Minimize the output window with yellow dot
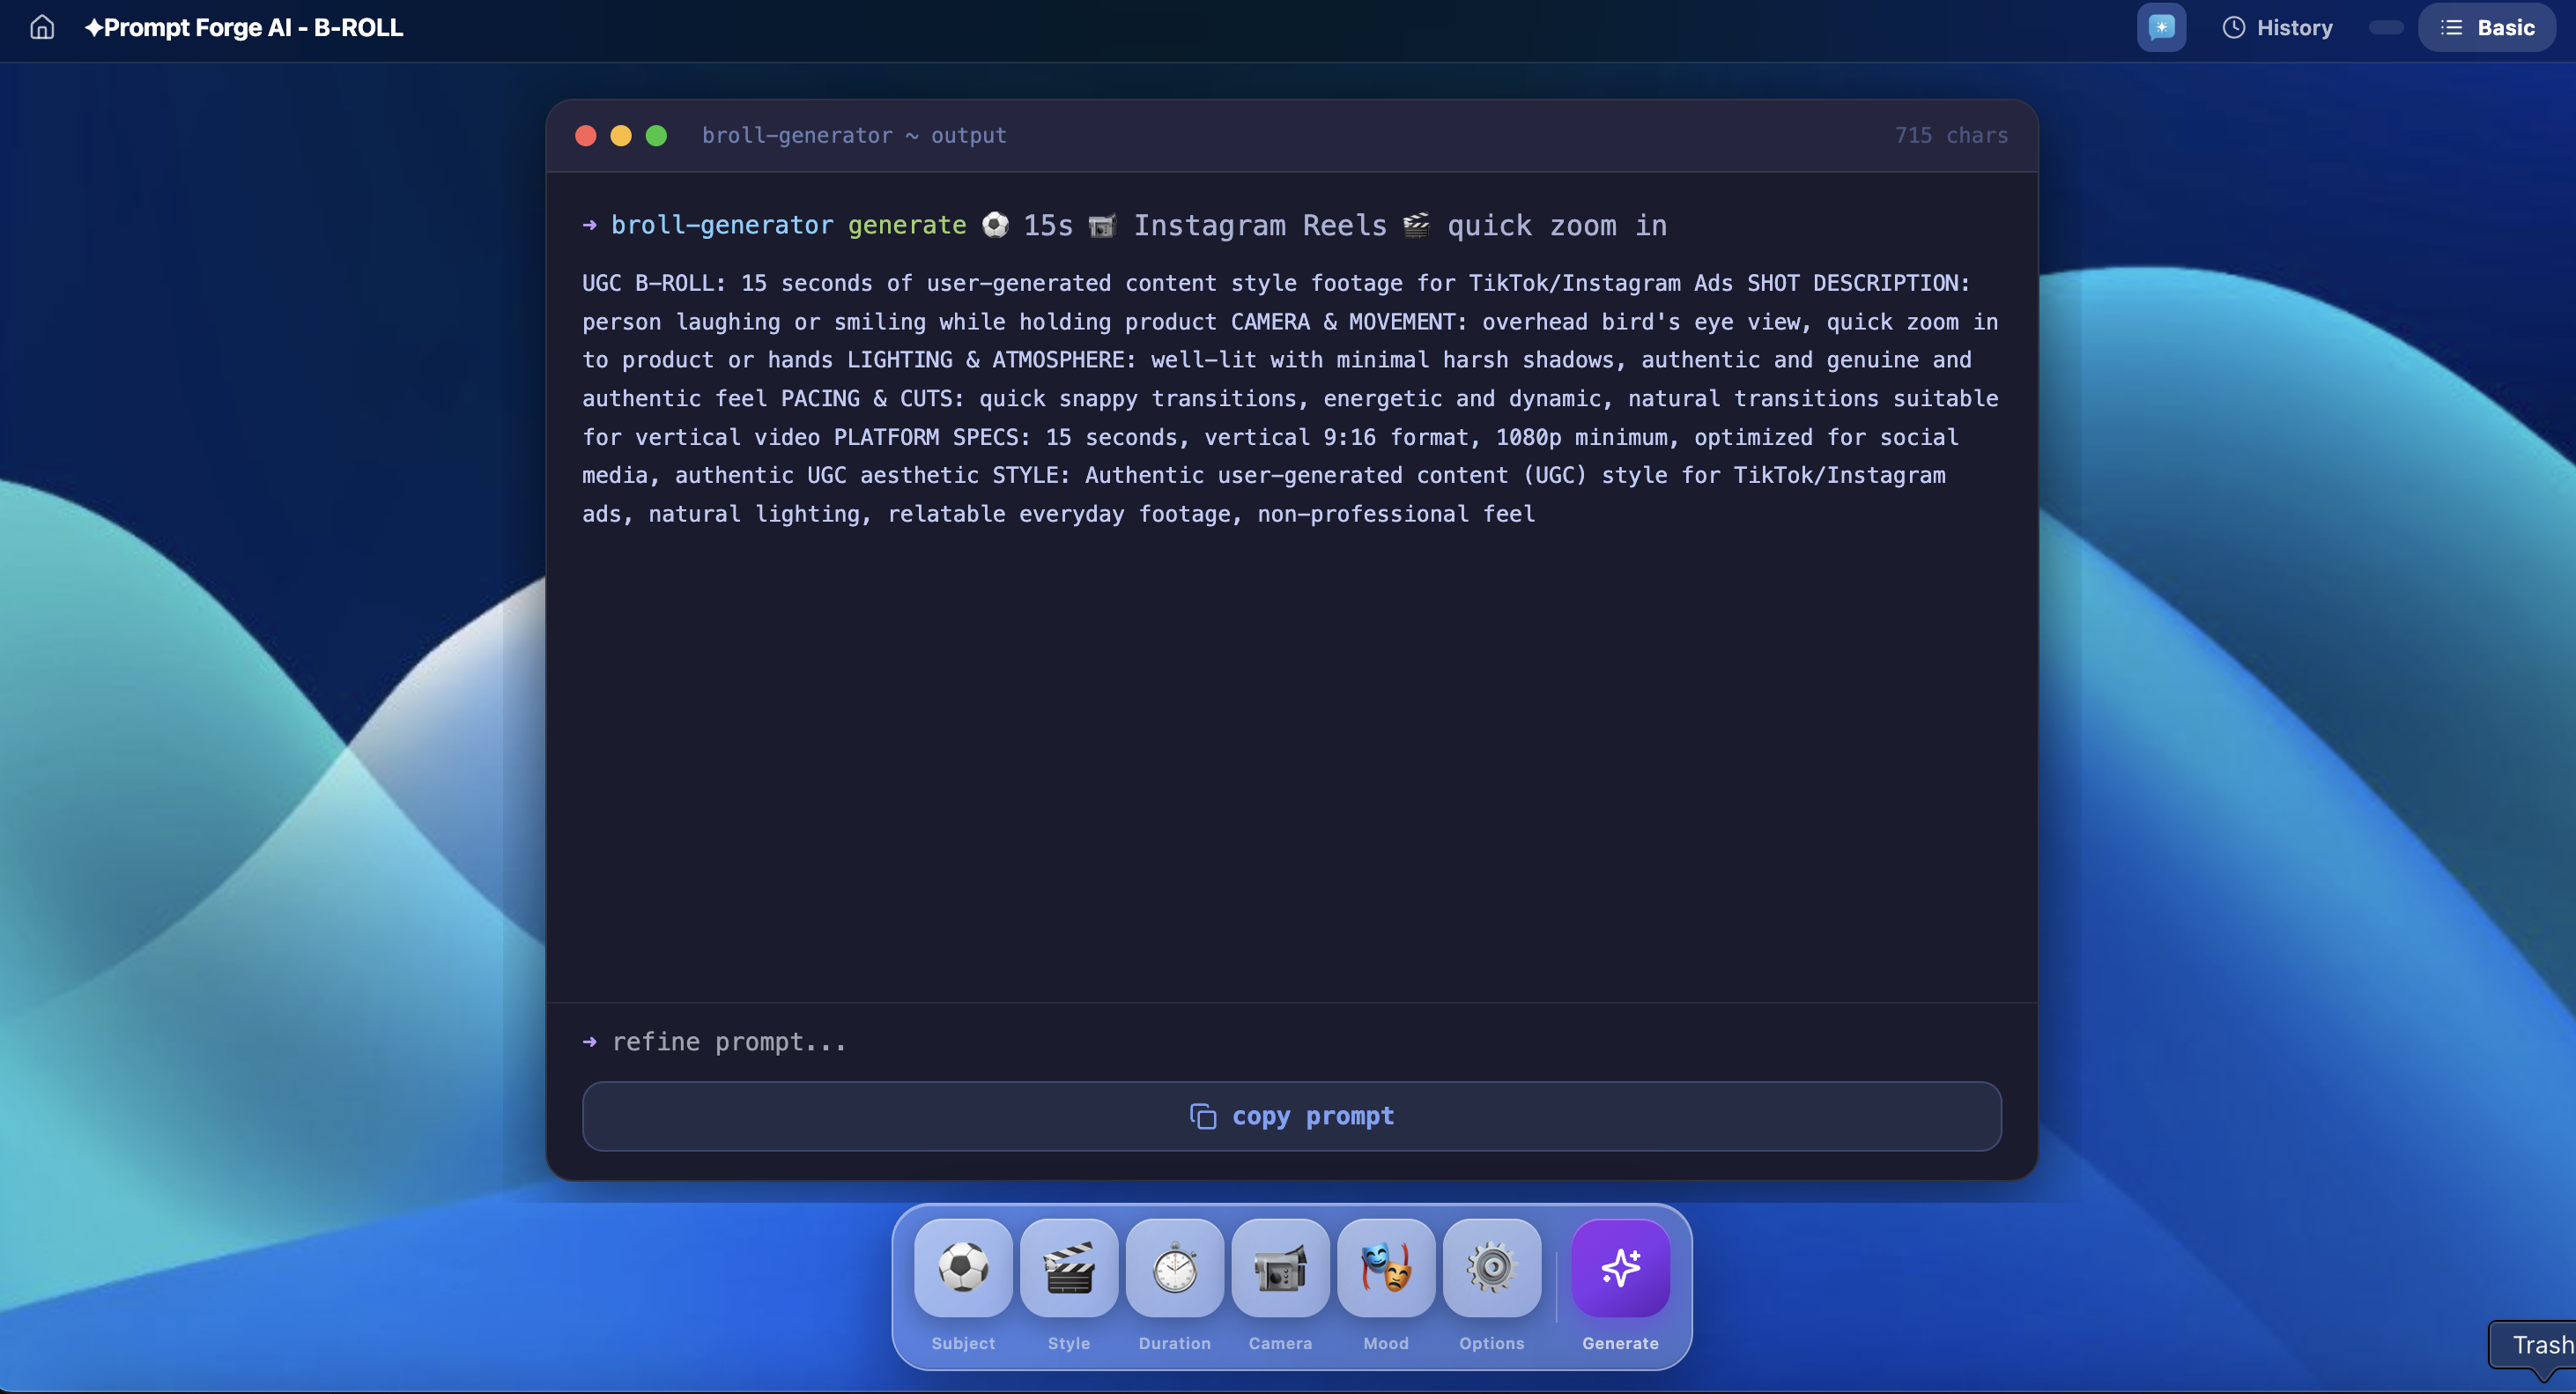Screen dimensions: 2576x1394 [621, 135]
